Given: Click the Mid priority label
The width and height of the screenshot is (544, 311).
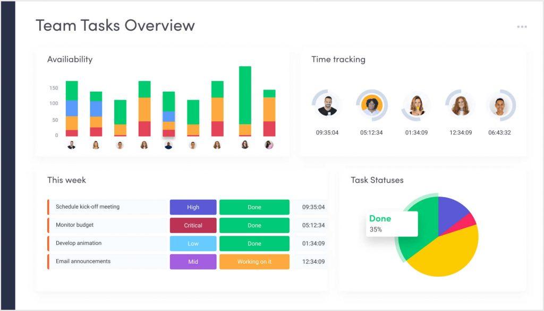Looking at the screenshot, I should pyautogui.click(x=193, y=262).
